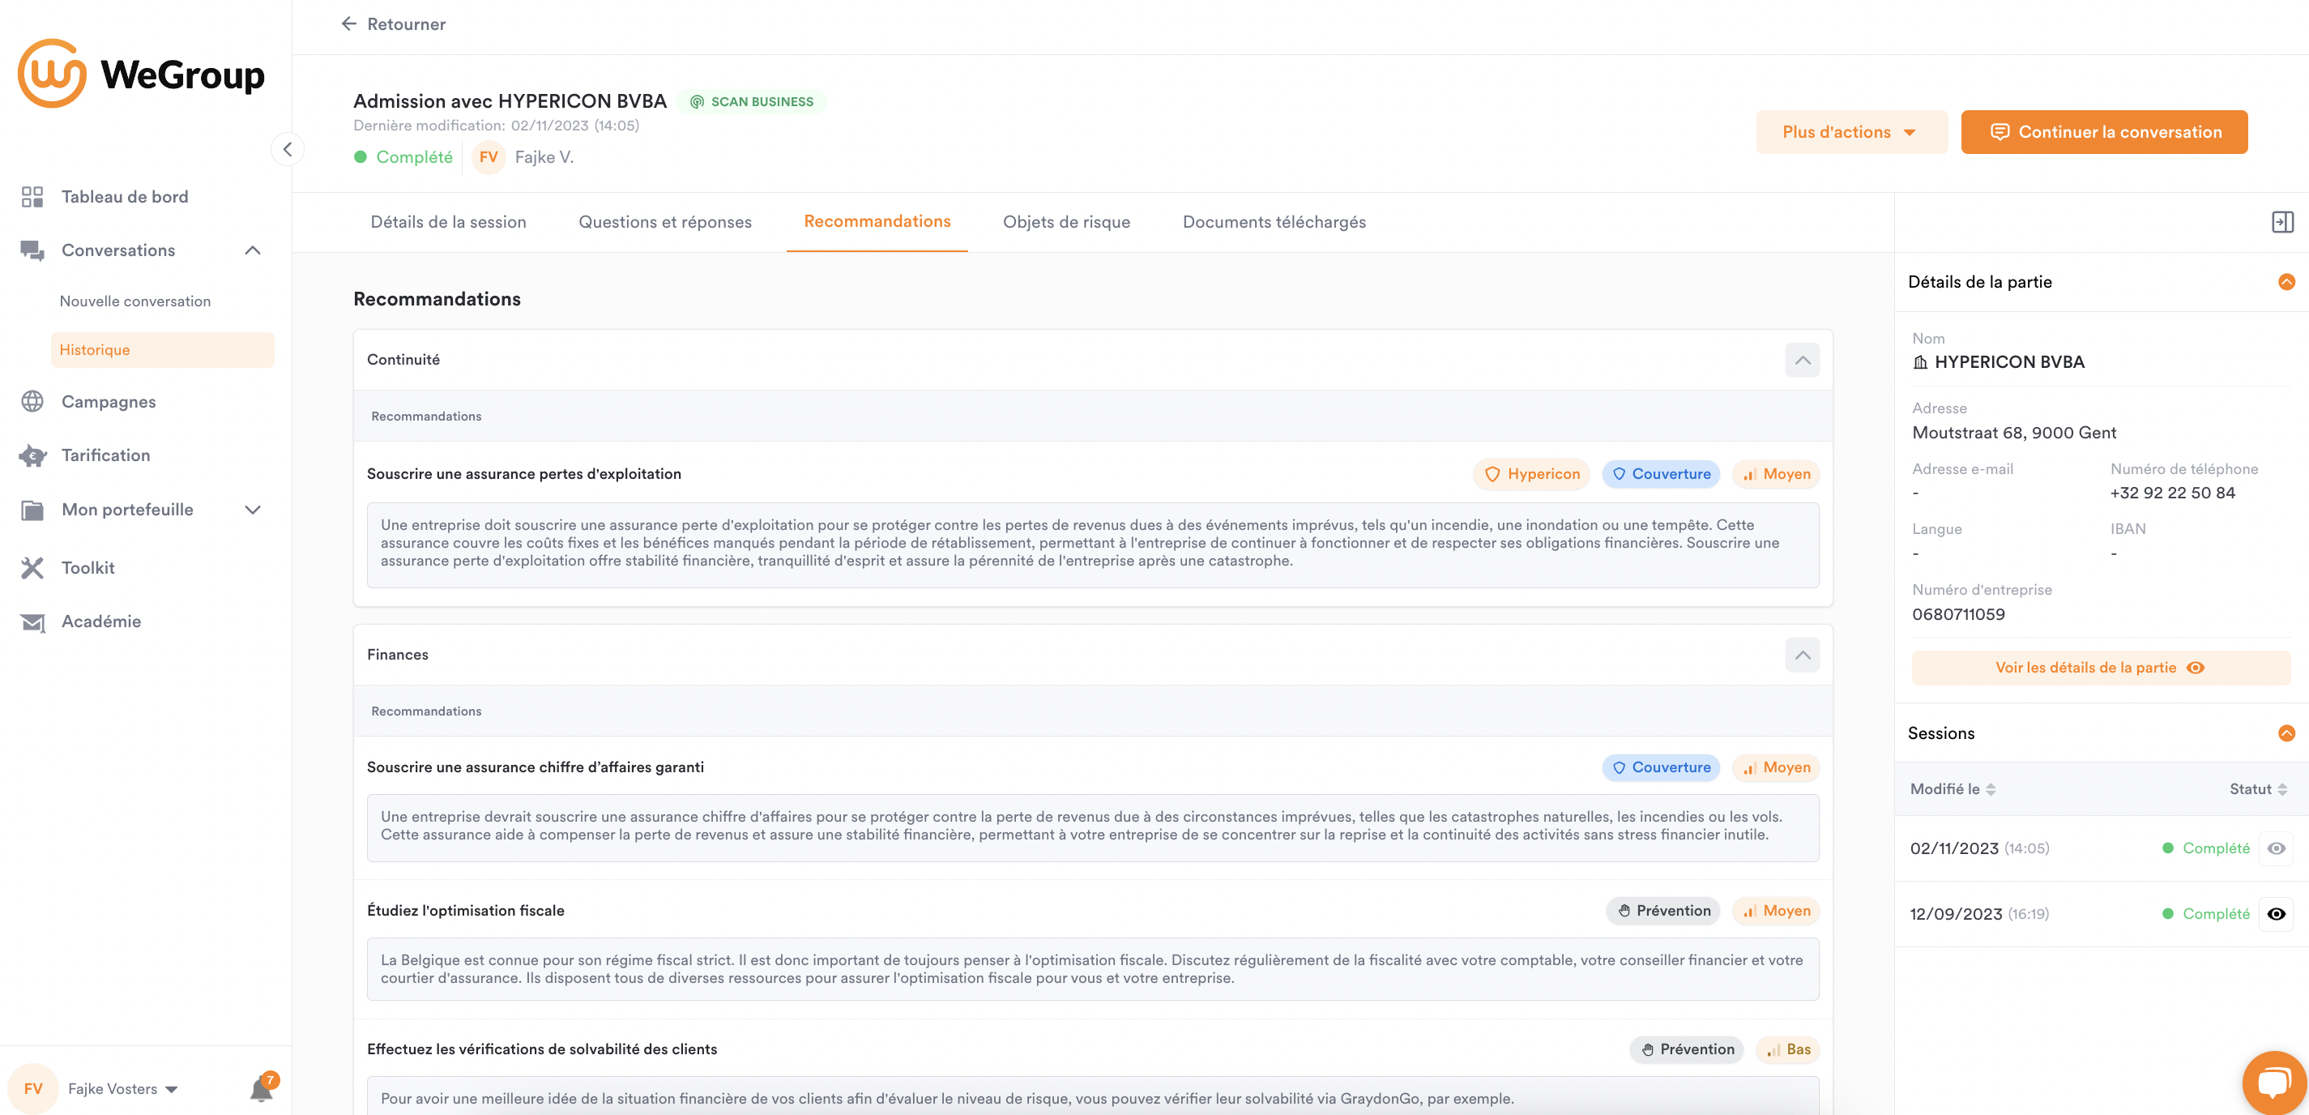Viewport: 2309px width, 1115px height.
Task: Click the company number 0680711059
Action: point(1957,614)
